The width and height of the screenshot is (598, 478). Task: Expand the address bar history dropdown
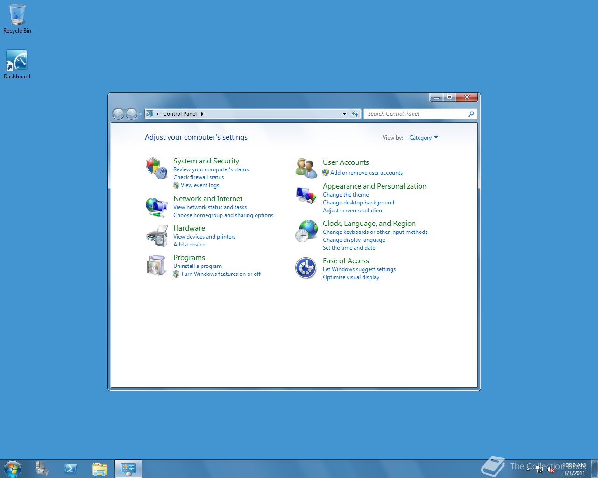pyautogui.click(x=344, y=114)
